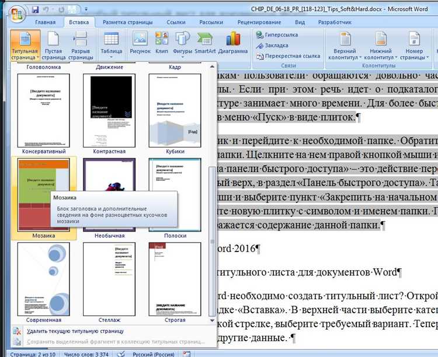This screenshot has height=357, width=438.
Task: Click Удалить текущую титульную страницу
Action: tap(75, 331)
